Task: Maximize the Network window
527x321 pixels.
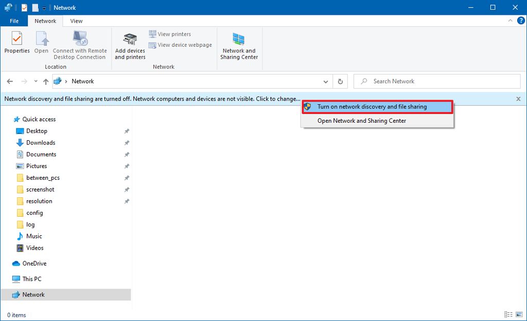Action: (493, 7)
